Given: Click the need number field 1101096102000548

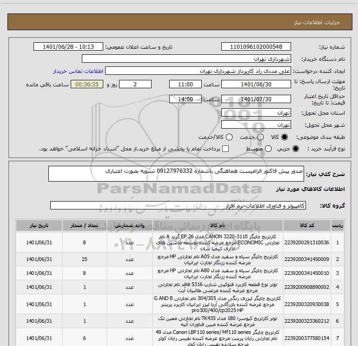Looking at the screenshot, I should coord(256,46).
